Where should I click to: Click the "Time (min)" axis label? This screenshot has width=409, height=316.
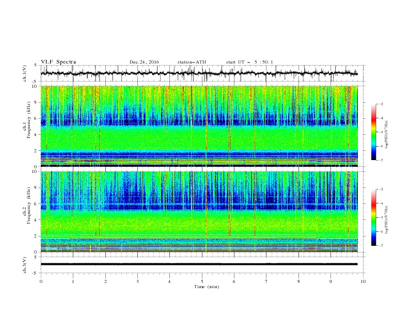(x=207, y=287)
